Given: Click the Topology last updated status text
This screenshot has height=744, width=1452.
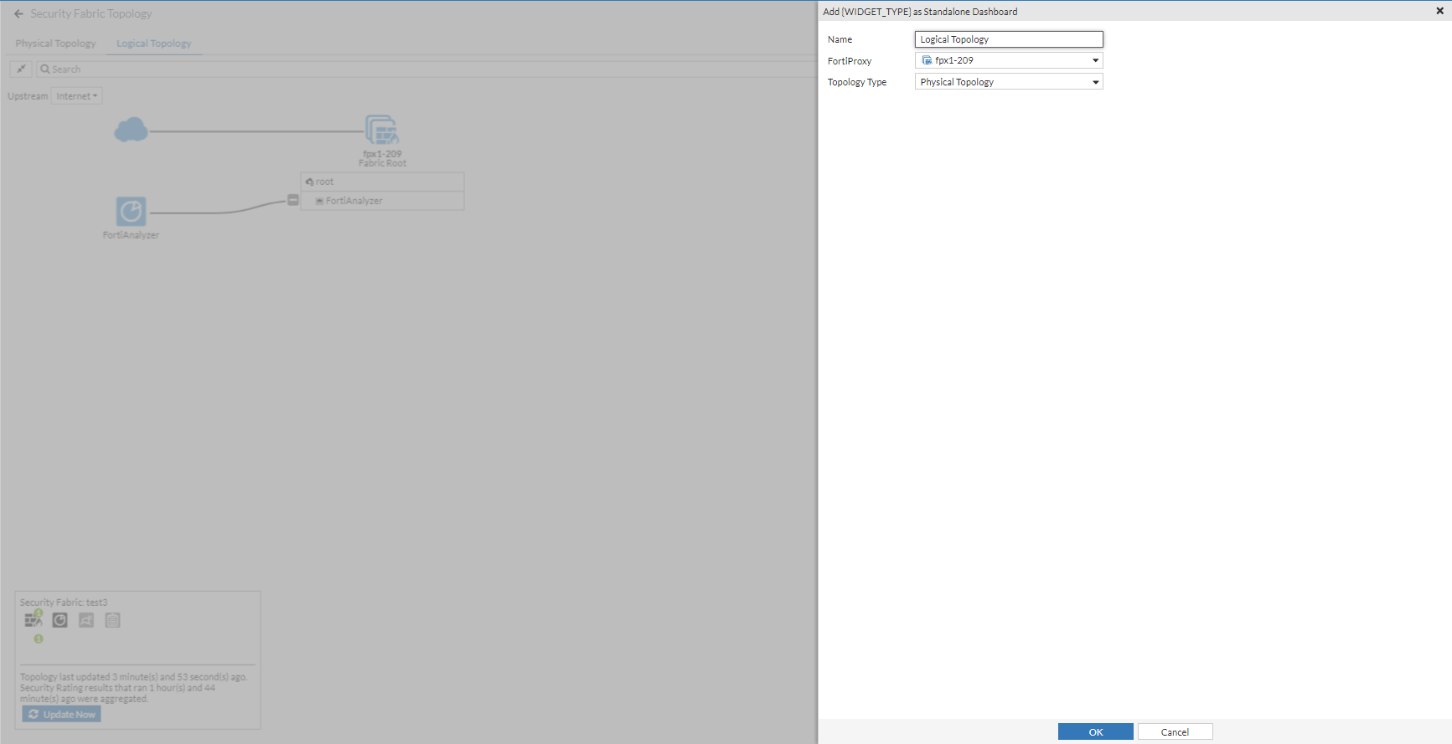Looking at the screenshot, I should coord(134,677).
